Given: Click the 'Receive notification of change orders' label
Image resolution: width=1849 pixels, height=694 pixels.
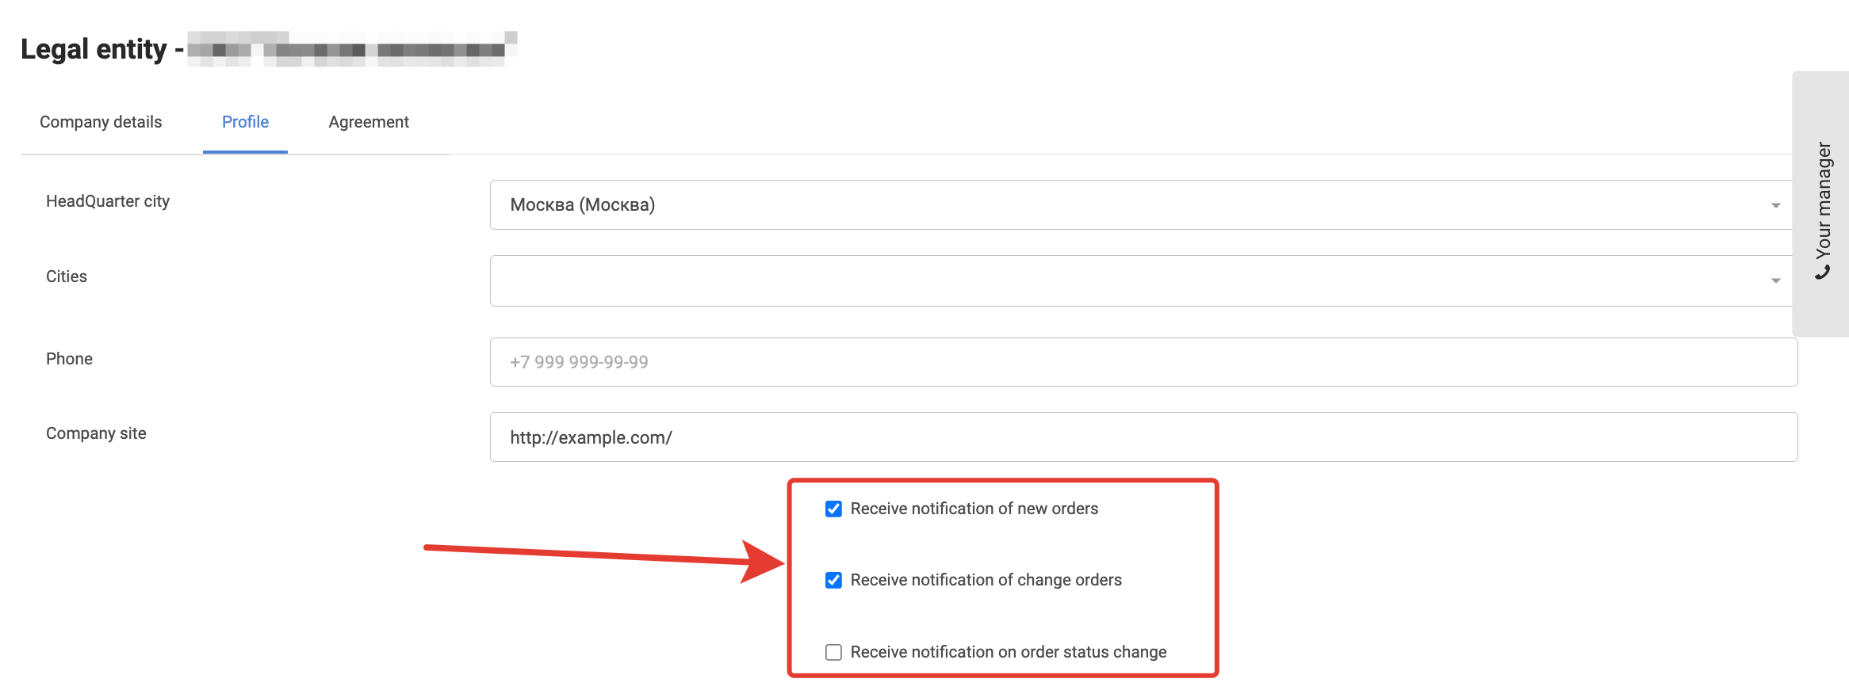Looking at the screenshot, I should (986, 580).
